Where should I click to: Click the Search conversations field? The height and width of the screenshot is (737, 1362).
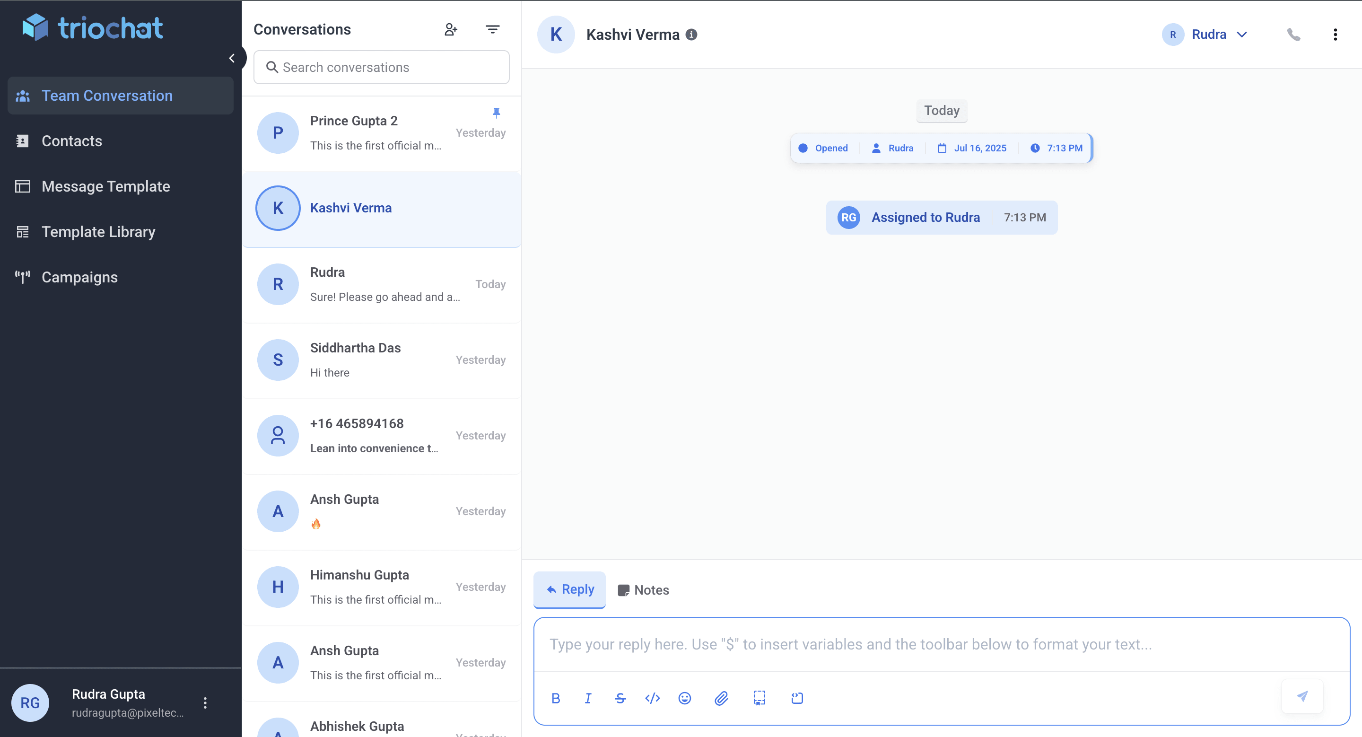[x=381, y=67]
